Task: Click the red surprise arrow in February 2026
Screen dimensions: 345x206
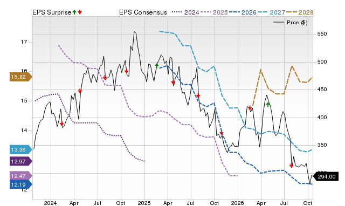Action: [250, 108]
